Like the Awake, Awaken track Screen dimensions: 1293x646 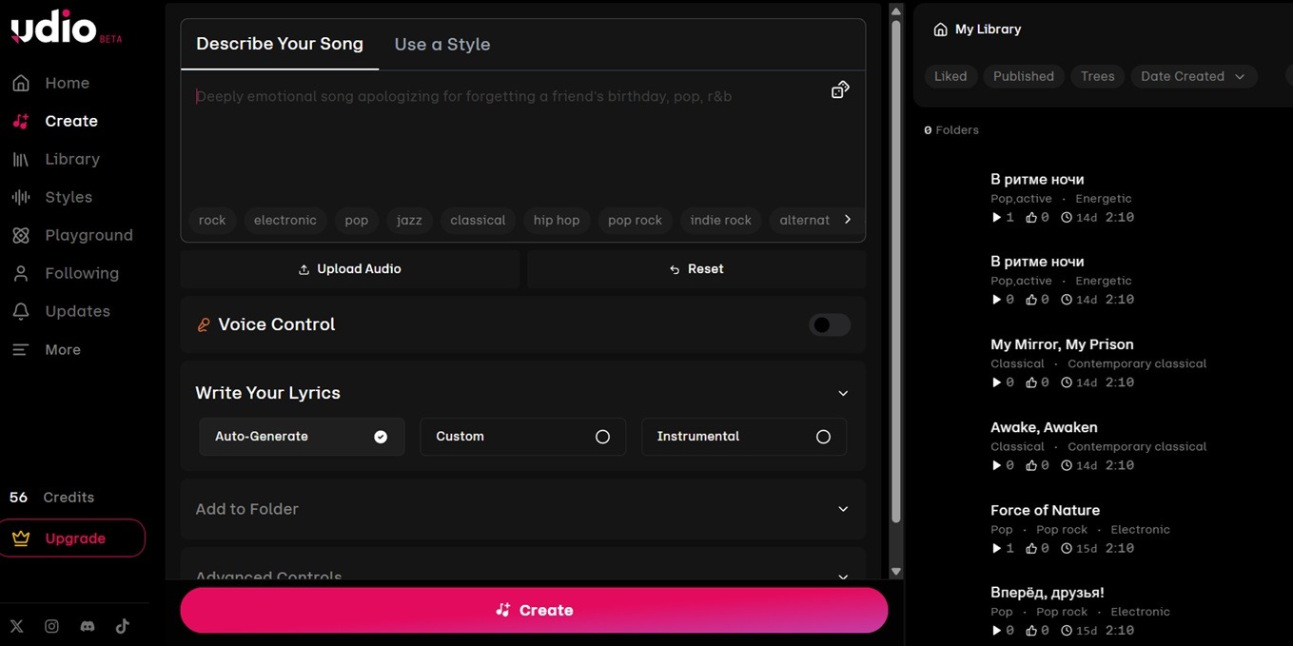coord(1031,465)
